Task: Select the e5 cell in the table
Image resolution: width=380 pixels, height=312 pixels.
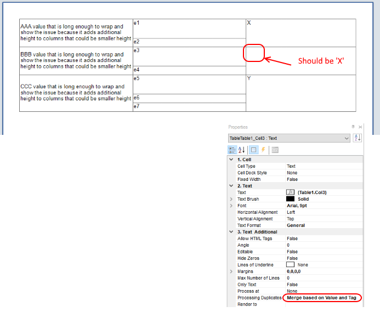Action: [x=190, y=84]
